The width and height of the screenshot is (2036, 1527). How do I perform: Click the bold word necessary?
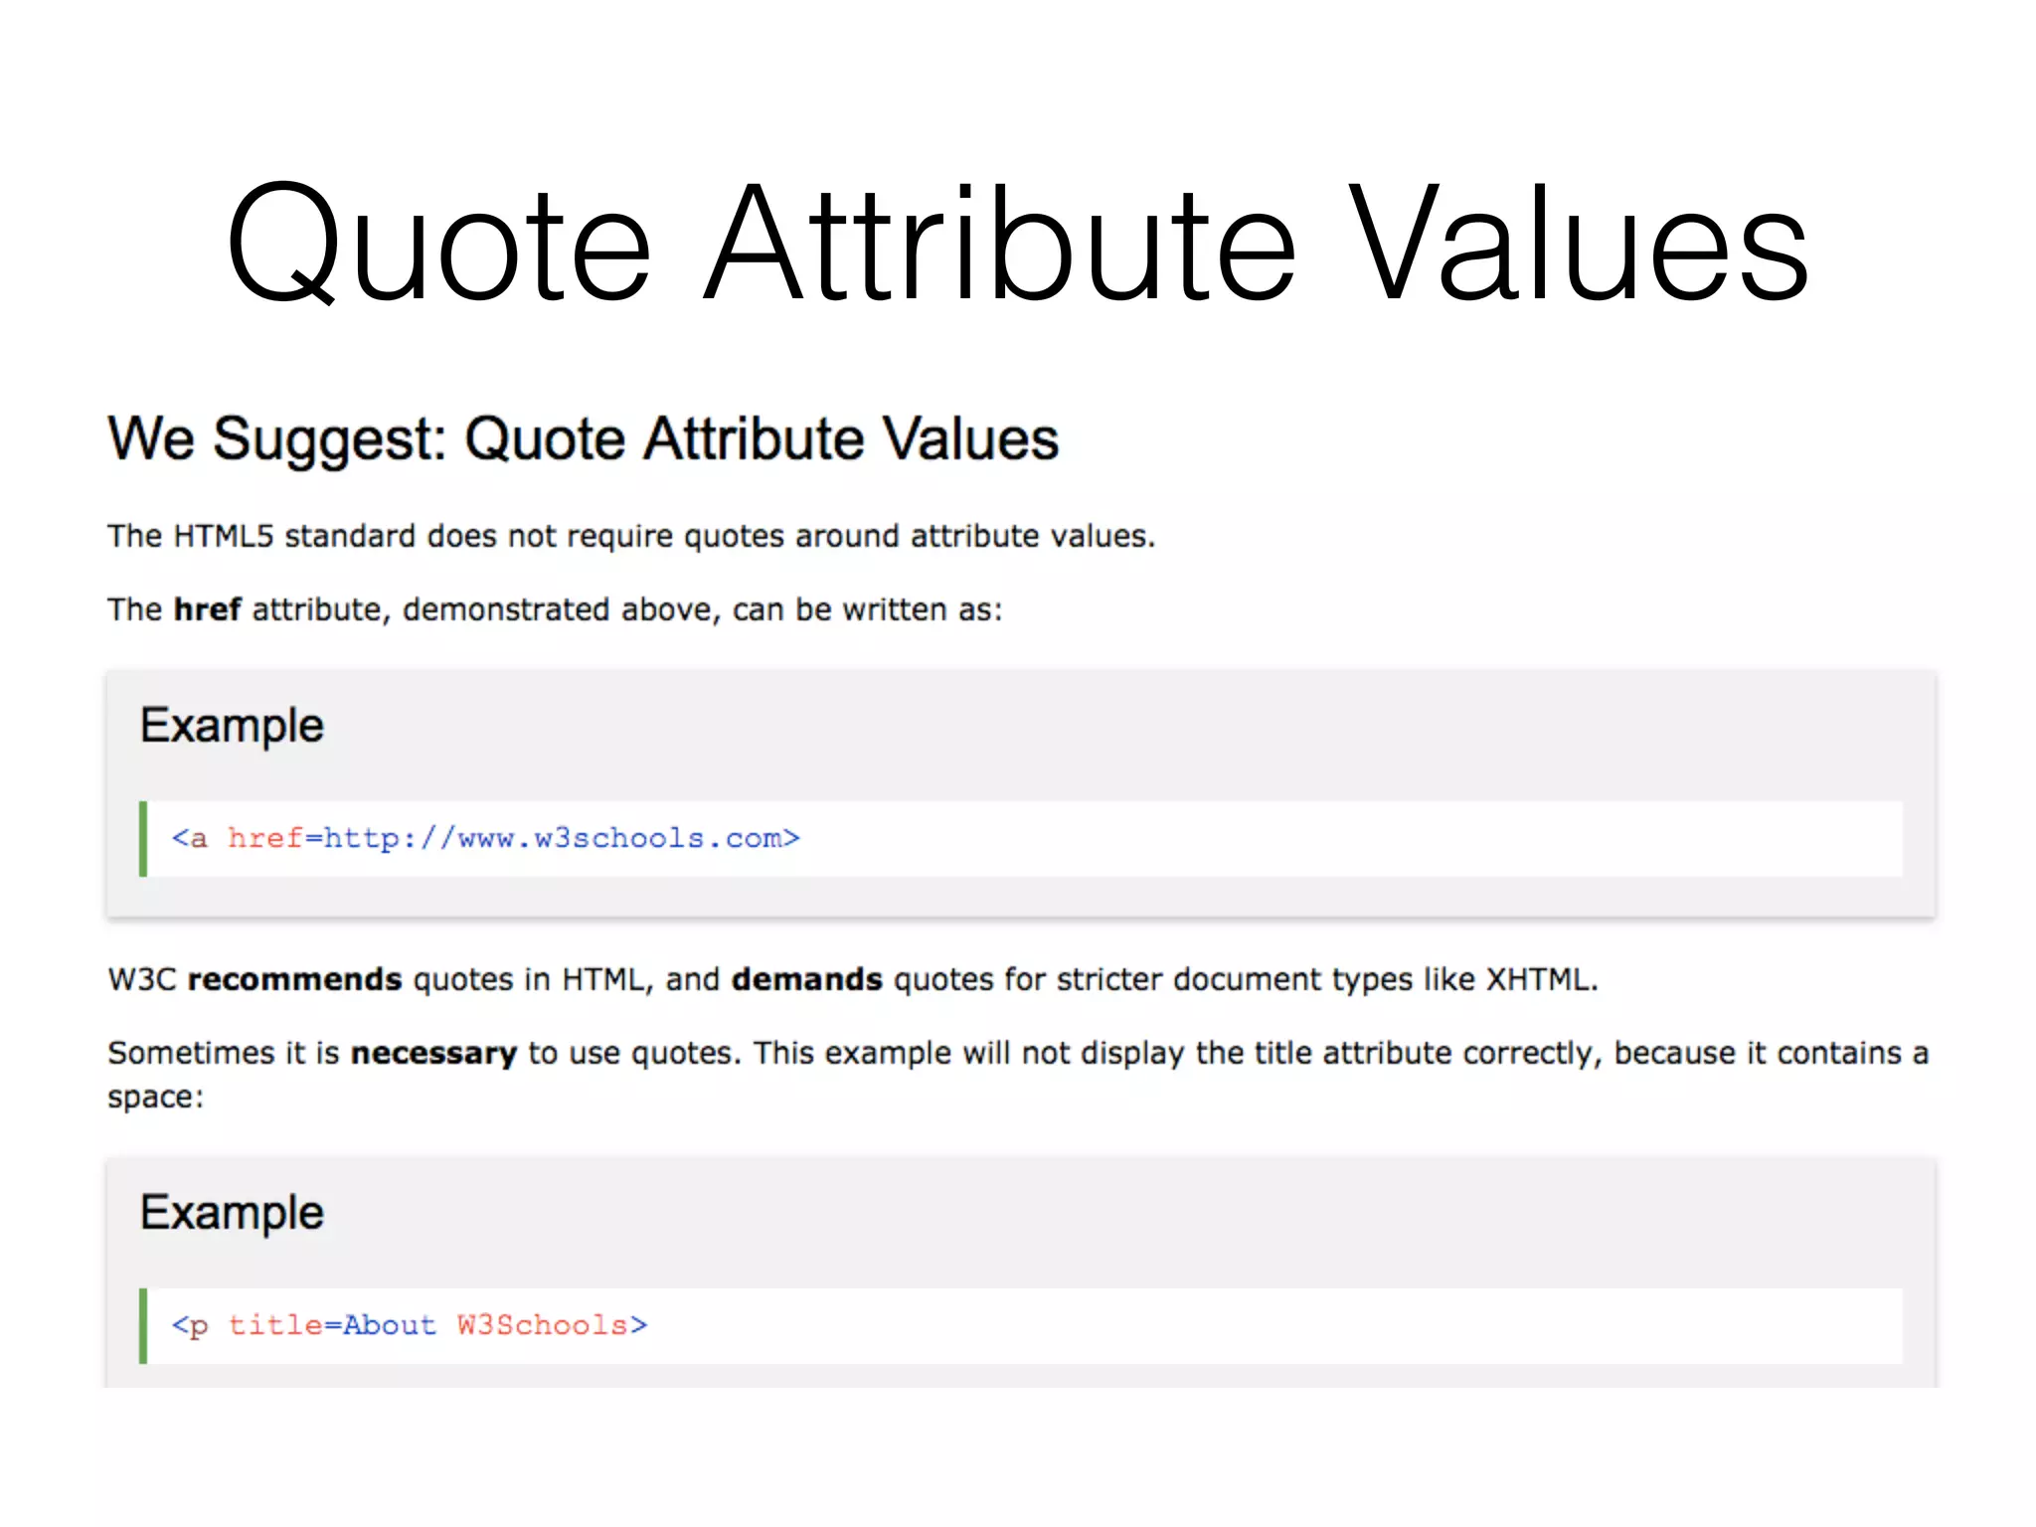click(x=432, y=1053)
